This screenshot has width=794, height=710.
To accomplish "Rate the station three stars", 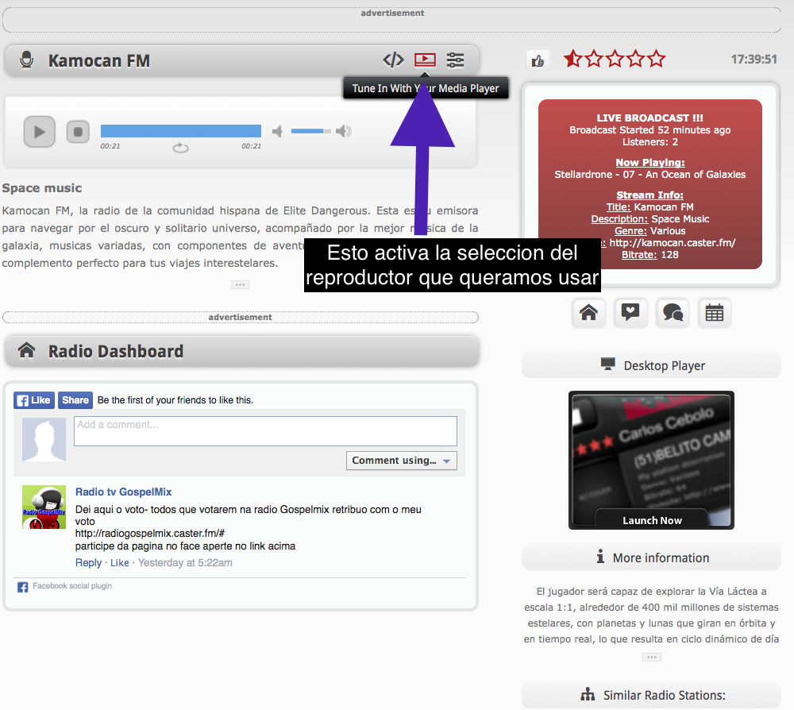I will coord(615,59).
